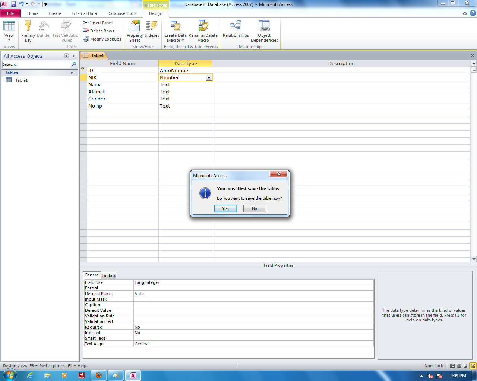Click the magnifier icon beside Search box

[x=74, y=64]
